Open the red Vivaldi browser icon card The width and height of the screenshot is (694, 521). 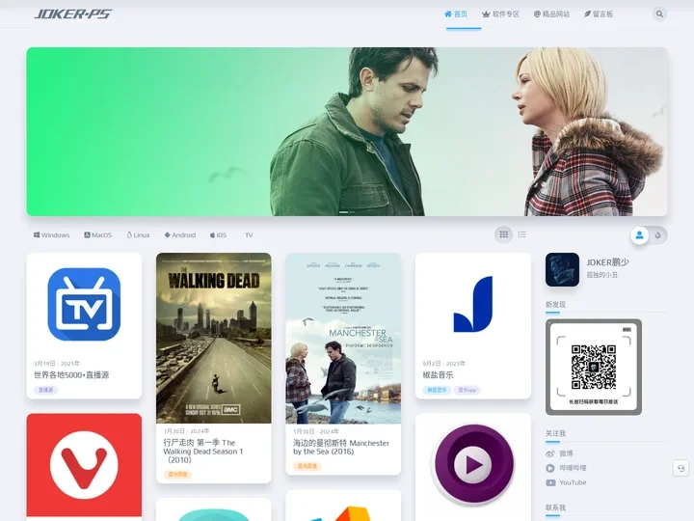point(84,465)
